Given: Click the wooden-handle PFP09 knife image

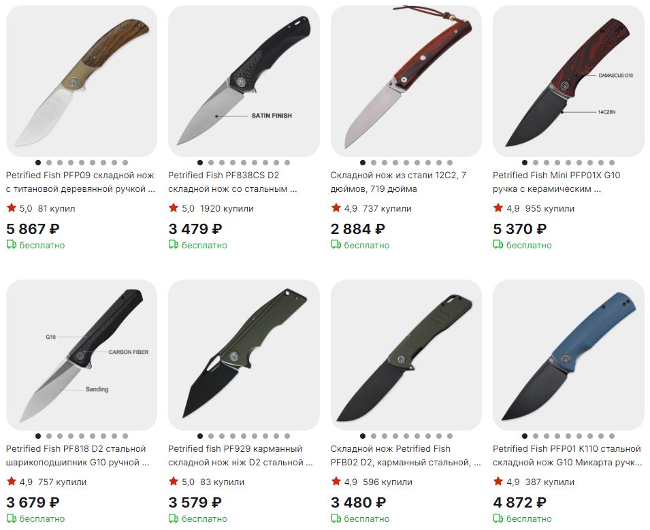Looking at the screenshot, I should coord(82,81).
